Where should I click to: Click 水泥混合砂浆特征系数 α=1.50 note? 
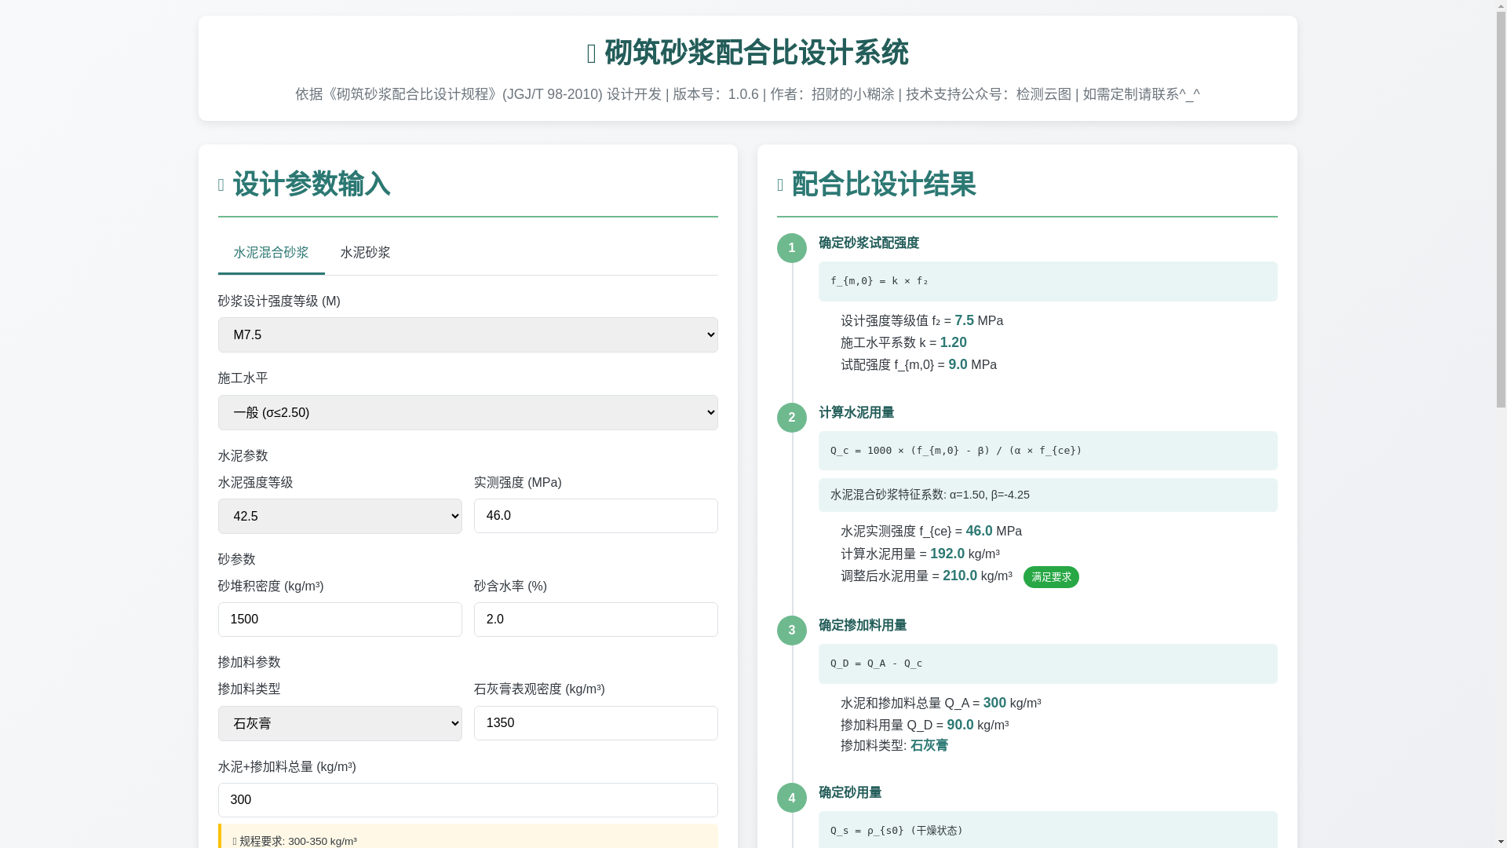click(1048, 495)
